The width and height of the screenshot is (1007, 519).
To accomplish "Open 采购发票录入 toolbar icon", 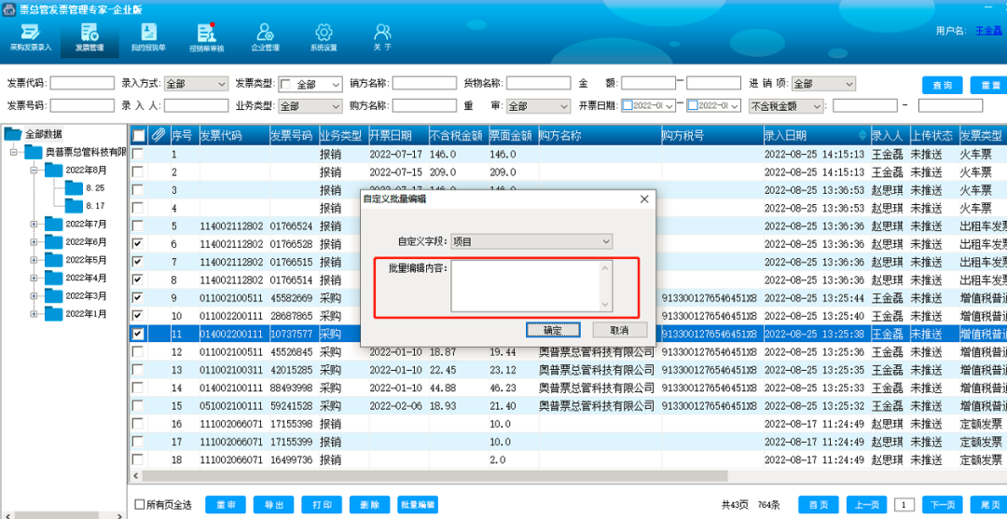I will [x=30, y=37].
